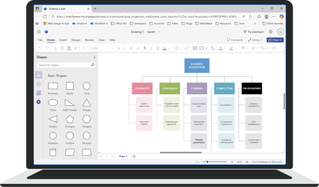Select the Right Triangle shape
The height and width of the screenshot is (187, 319).
point(70,103)
